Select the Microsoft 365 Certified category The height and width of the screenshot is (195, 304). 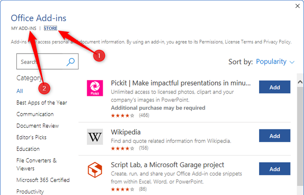[43, 180]
